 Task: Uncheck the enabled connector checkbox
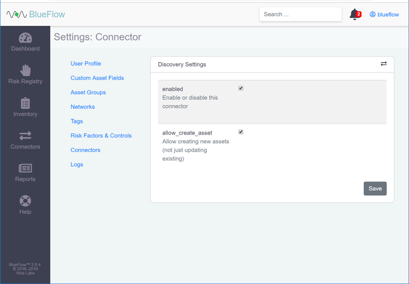click(x=241, y=88)
